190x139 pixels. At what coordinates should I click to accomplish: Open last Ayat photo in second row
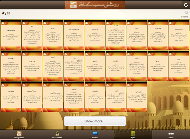pyautogui.click(x=179, y=66)
